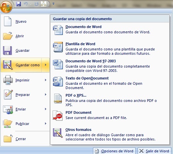
Task: Click description 'utilizarse para dar formato a documentos futuros.'
Action: [108, 53]
